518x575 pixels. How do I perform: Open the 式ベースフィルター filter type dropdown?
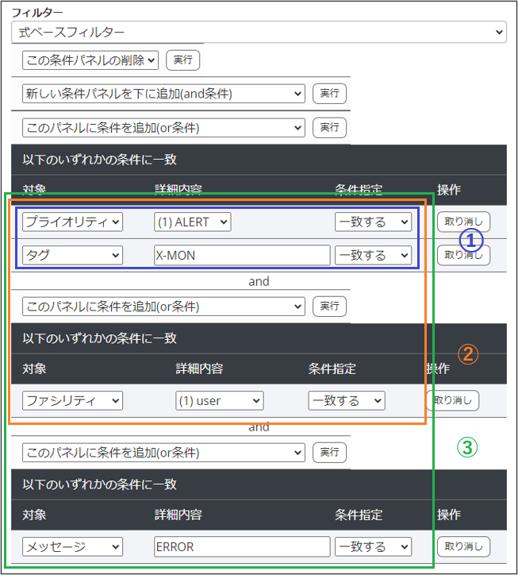coord(259,32)
